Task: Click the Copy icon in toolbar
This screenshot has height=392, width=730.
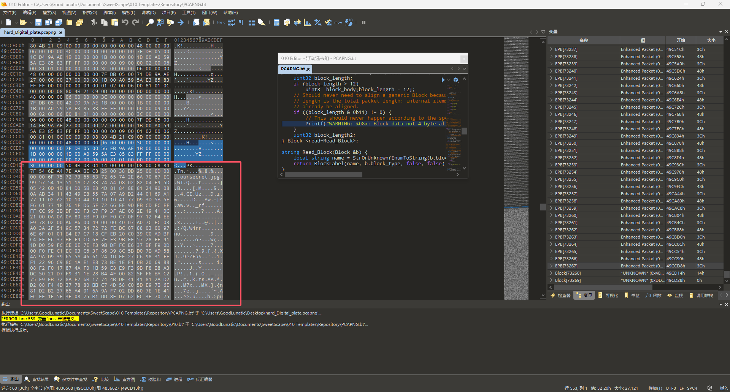Action: click(104, 22)
